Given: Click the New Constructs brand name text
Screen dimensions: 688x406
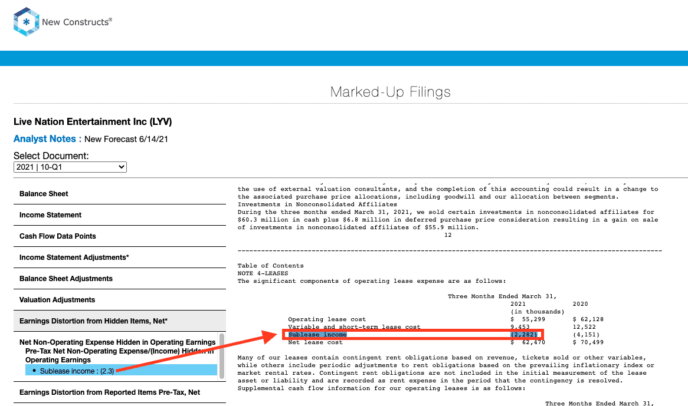Looking at the screenshot, I should [x=77, y=22].
